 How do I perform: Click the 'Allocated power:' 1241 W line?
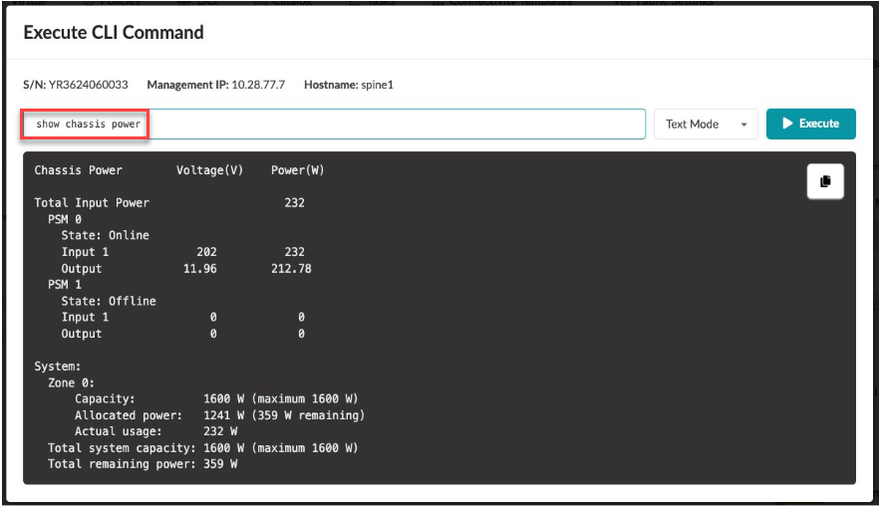219,415
